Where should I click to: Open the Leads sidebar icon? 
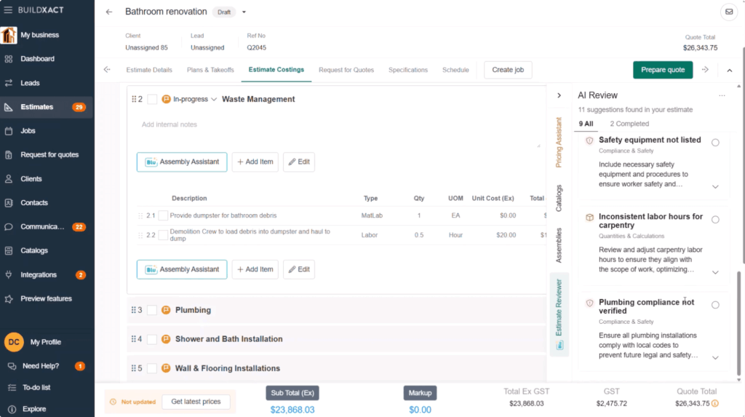point(9,83)
